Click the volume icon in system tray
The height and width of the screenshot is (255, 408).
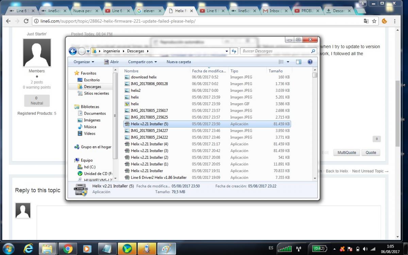pyautogui.click(x=365, y=249)
